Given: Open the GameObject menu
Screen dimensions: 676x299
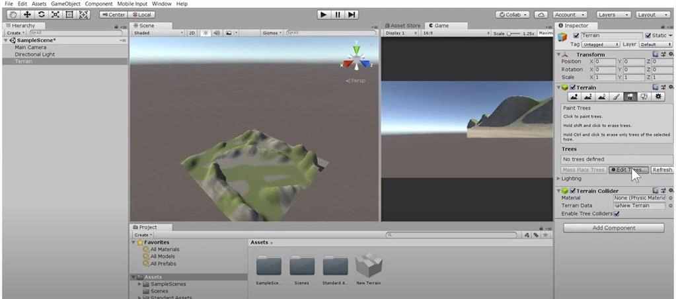Looking at the screenshot, I should pyautogui.click(x=65, y=3).
